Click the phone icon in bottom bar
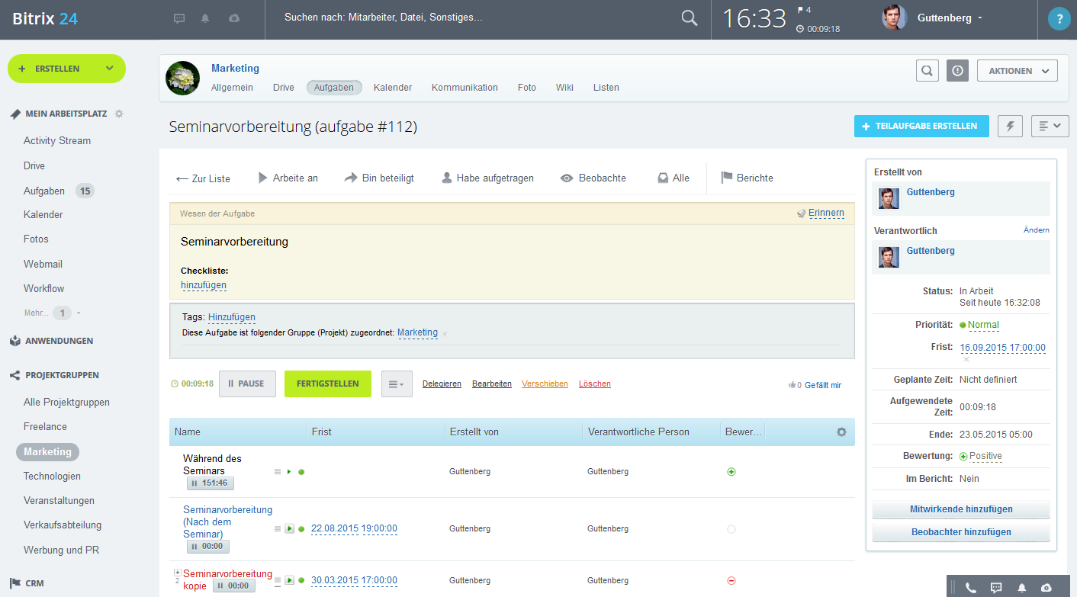1077x597 pixels. [970, 587]
